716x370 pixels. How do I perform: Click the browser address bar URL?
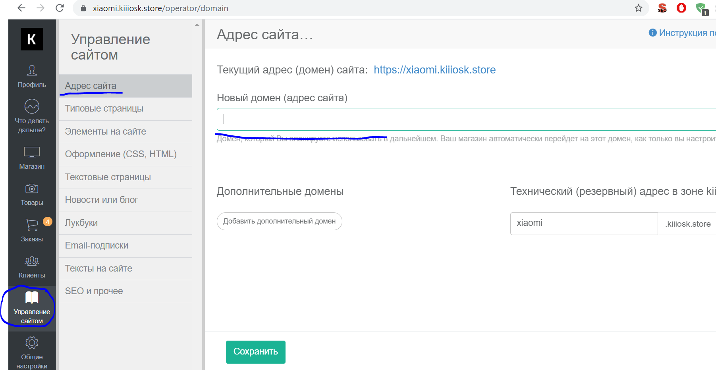[160, 8]
